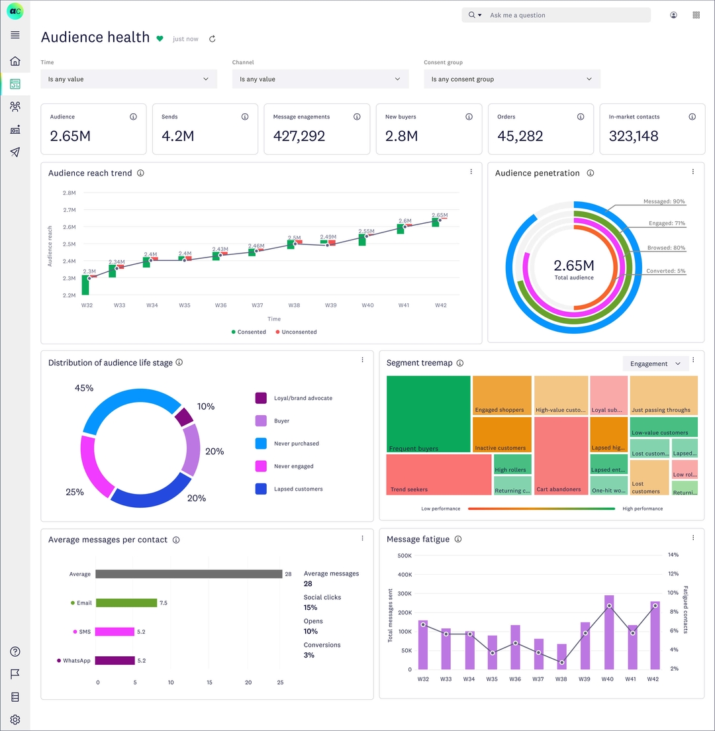Open the campaigns laptop icon in sidebar
This screenshot has width=715, height=731.
[x=15, y=130]
